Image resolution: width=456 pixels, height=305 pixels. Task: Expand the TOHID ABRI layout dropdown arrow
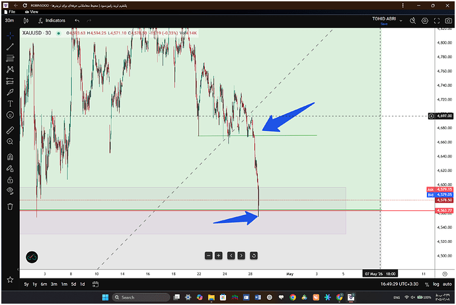[x=401, y=21]
